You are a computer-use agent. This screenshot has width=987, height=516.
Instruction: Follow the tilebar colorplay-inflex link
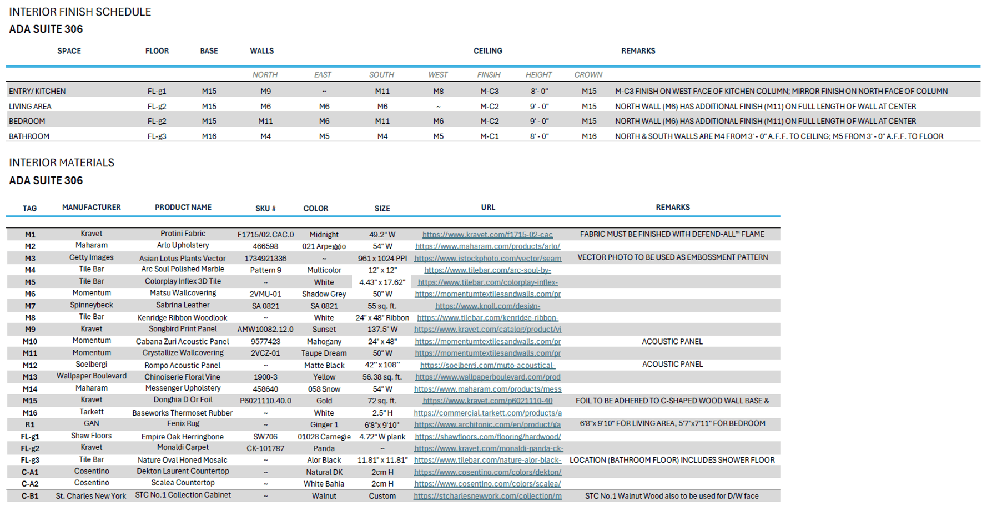click(x=487, y=282)
